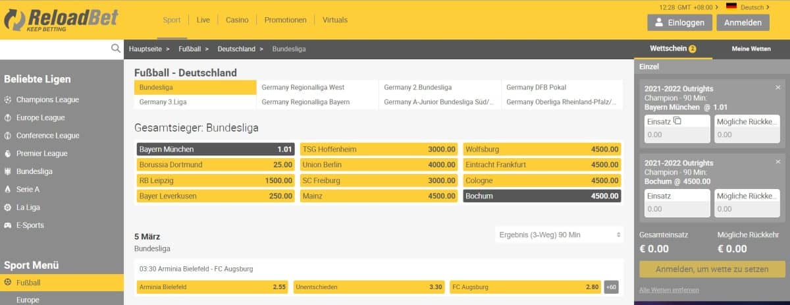Go to Fußball breadcrumb
790x305 pixels.
point(190,49)
